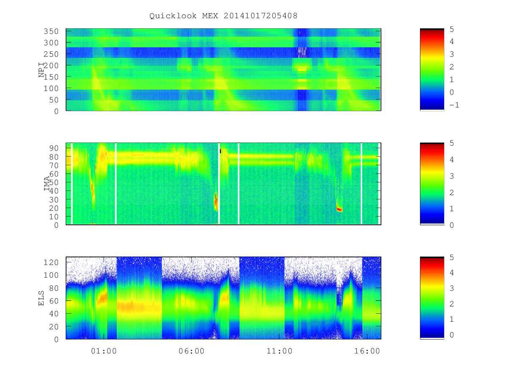Click the 01:00 time tick label
The image size is (508, 381).
coord(104,351)
